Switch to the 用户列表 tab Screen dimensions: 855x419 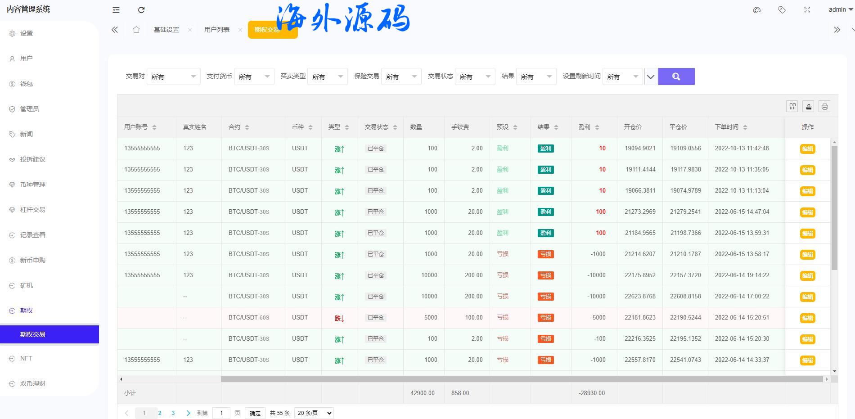coord(217,30)
